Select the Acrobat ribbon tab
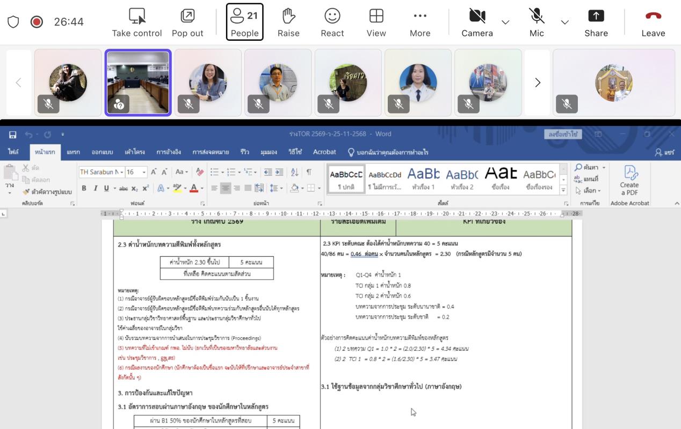 click(324, 152)
